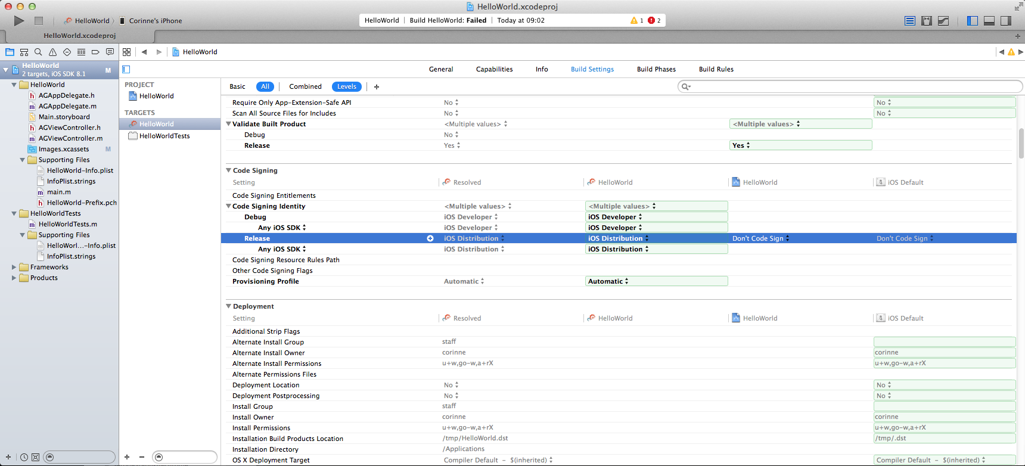This screenshot has width=1025, height=466.
Task: Collapse Code Signing Identity setting
Action: click(x=228, y=206)
